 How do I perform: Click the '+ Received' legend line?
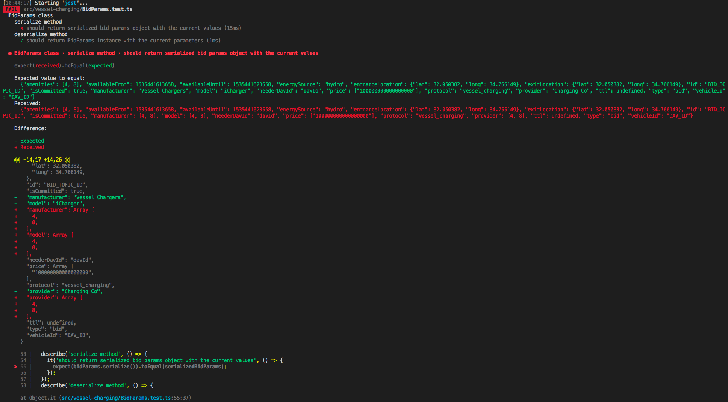point(29,147)
